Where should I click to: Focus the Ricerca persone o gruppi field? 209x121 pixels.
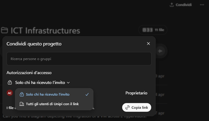point(79,59)
